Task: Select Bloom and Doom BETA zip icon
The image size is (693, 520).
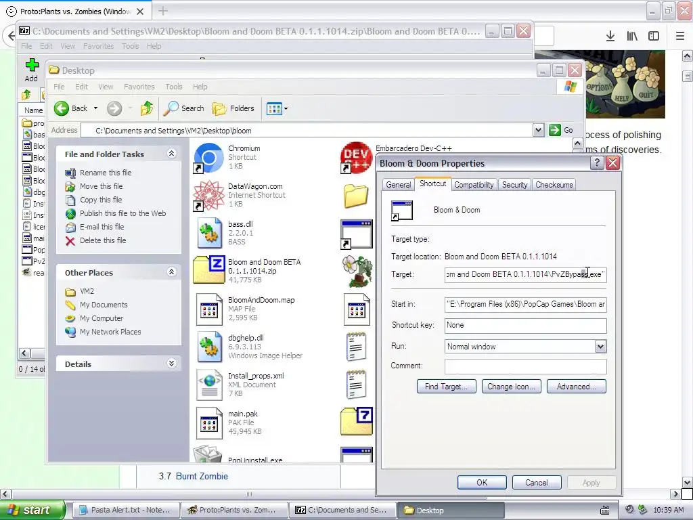Action: [x=208, y=270]
